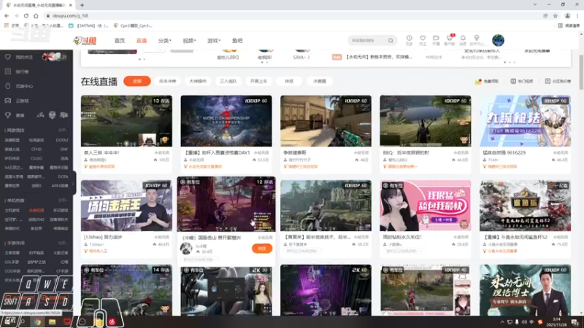This screenshot has height=328, width=584.
Task: Open a new Chrome tab
Action: (82, 5)
